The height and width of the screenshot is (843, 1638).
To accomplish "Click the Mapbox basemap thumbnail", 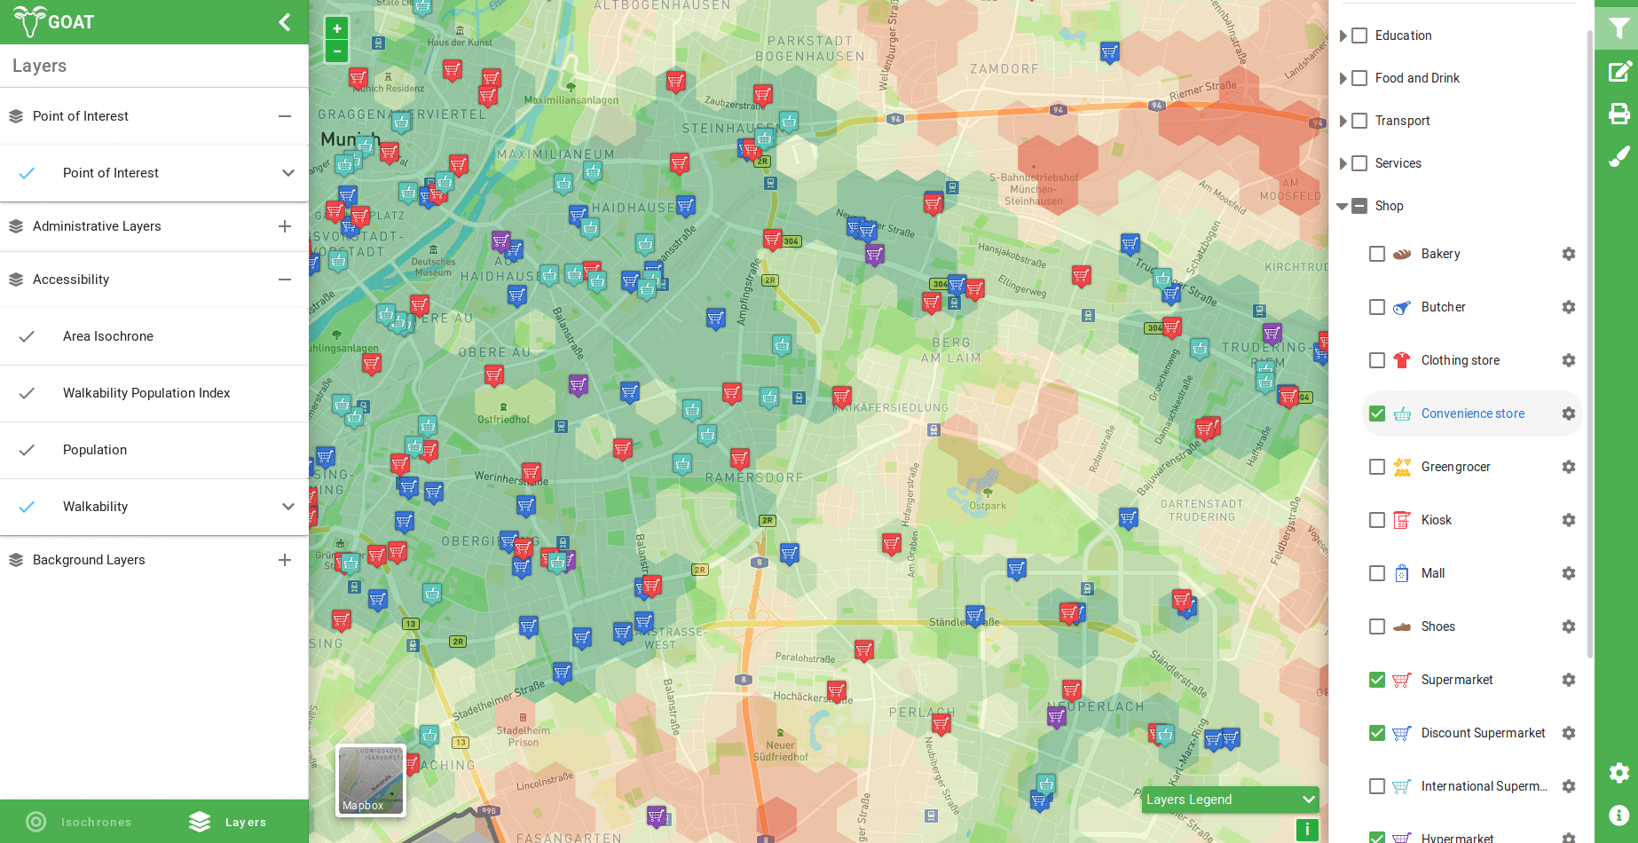I will [x=371, y=779].
